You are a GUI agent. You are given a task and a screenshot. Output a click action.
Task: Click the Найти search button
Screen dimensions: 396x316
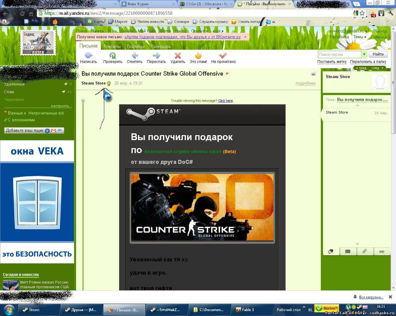pos(378,54)
